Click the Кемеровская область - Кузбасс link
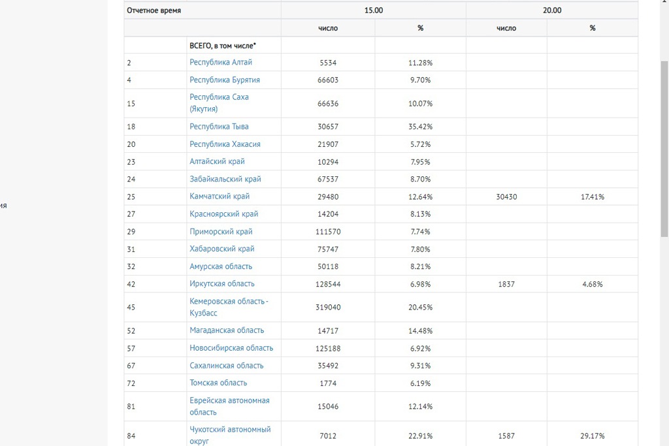669x446 pixels. 229,307
